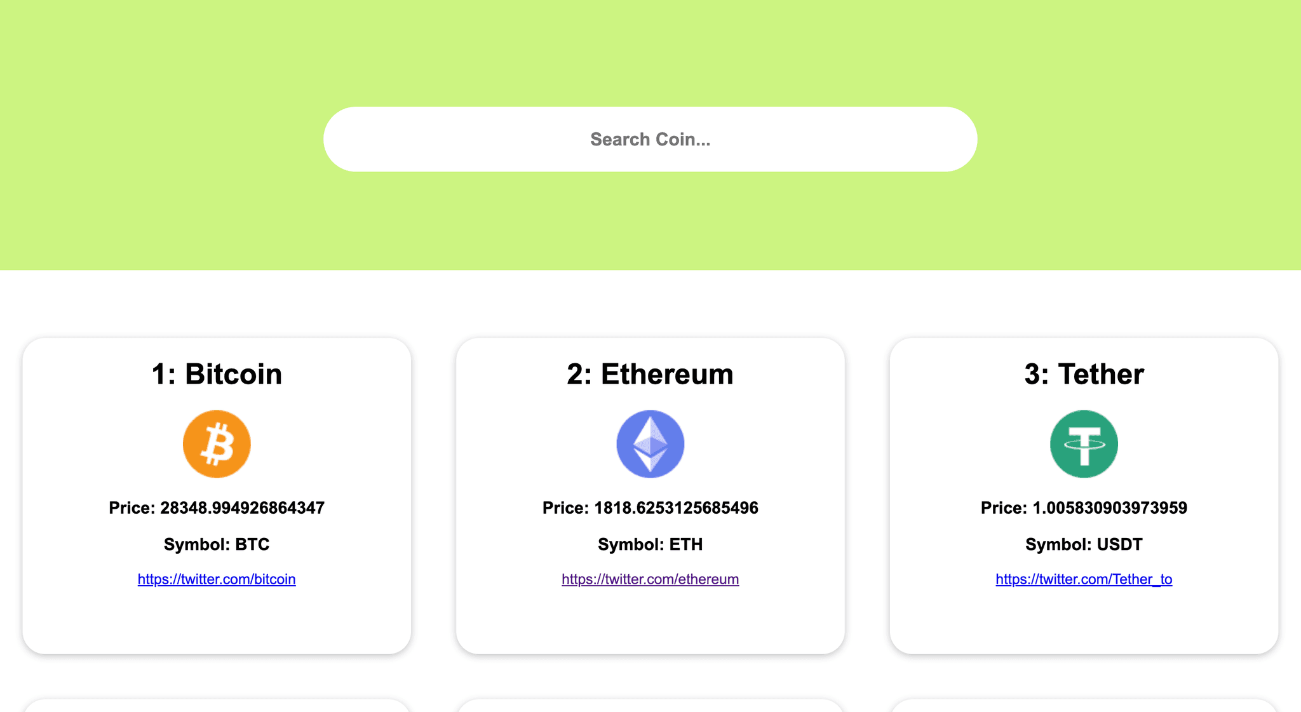Click the "3: Tether" card heading
The width and height of the screenshot is (1301, 712).
[1084, 374]
